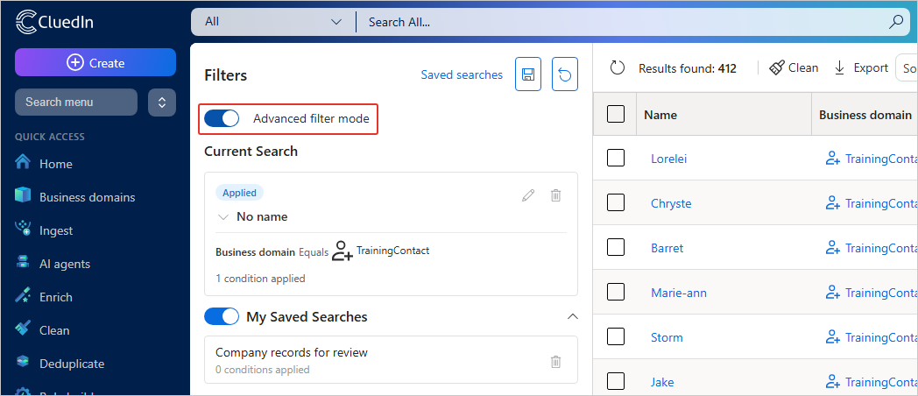Click the person icon in Lorelei row
The height and width of the screenshot is (396, 918).
pos(832,159)
